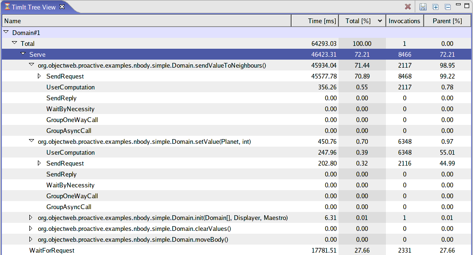Click the total percent value 71.44
The height and width of the screenshot is (255, 473).
click(x=362, y=65)
